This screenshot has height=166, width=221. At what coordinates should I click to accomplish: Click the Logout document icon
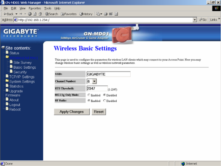(x=7, y=104)
